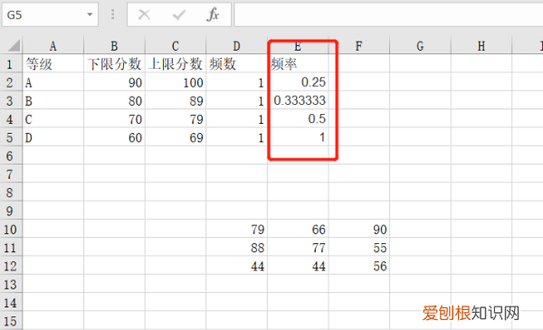Select row 15 header
The image size is (543, 330).
click(x=11, y=321)
